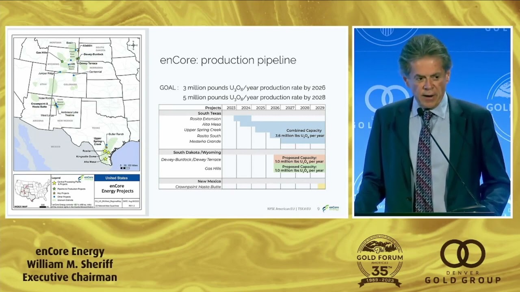Click the 'Juniper Ridge' label on the map
Image resolution: width=520 pixels, height=292 pixels.
click(46, 74)
